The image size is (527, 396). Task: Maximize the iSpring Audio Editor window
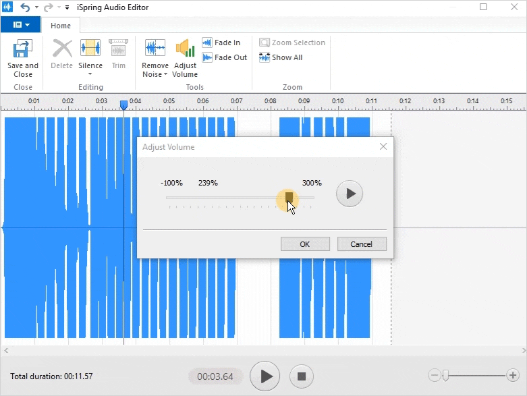(x=483, y=7)
